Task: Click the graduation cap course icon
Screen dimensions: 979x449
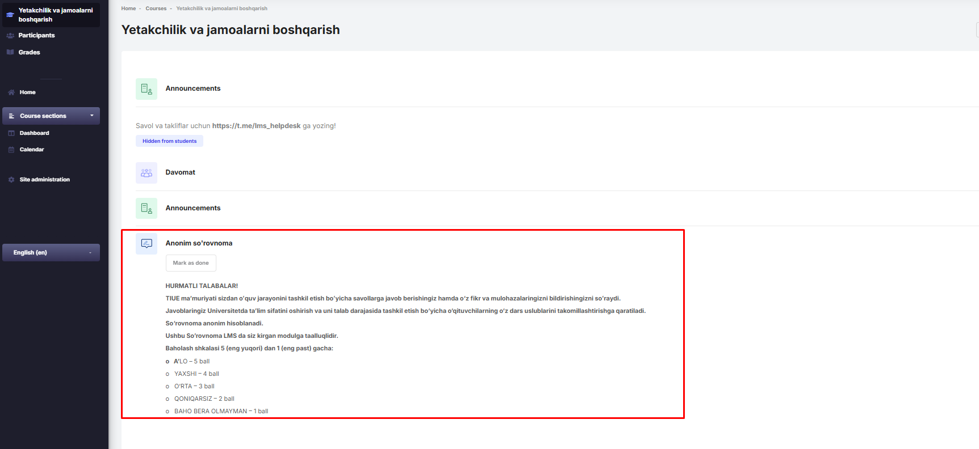Action: pos(10,15)
